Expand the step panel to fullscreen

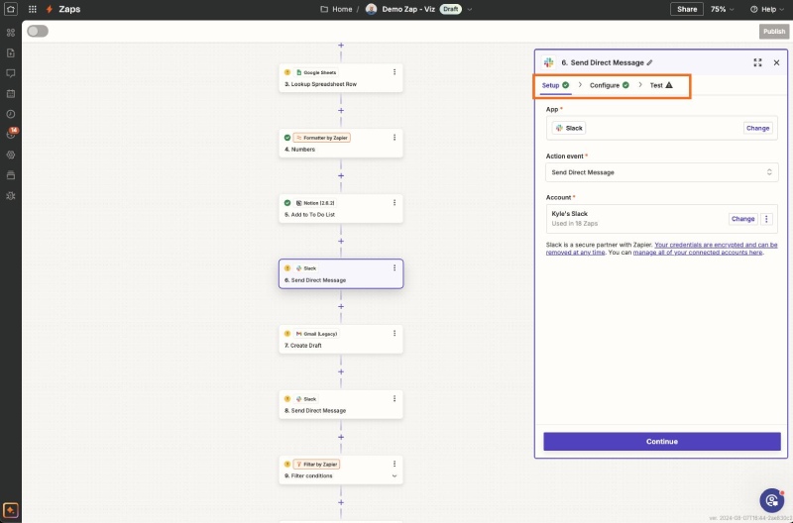point(757,62)
